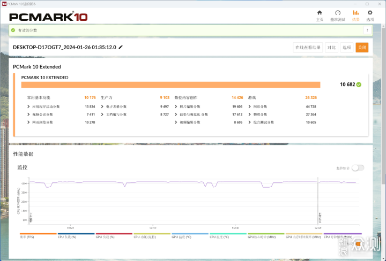Open the 选项 gear icon in top navigation
386x261 pixels.
point(370,13)
